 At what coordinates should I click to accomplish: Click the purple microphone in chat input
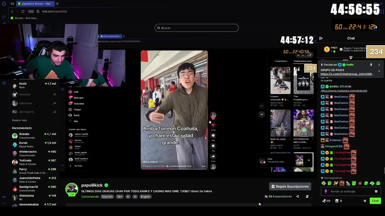tap(326, 191)
